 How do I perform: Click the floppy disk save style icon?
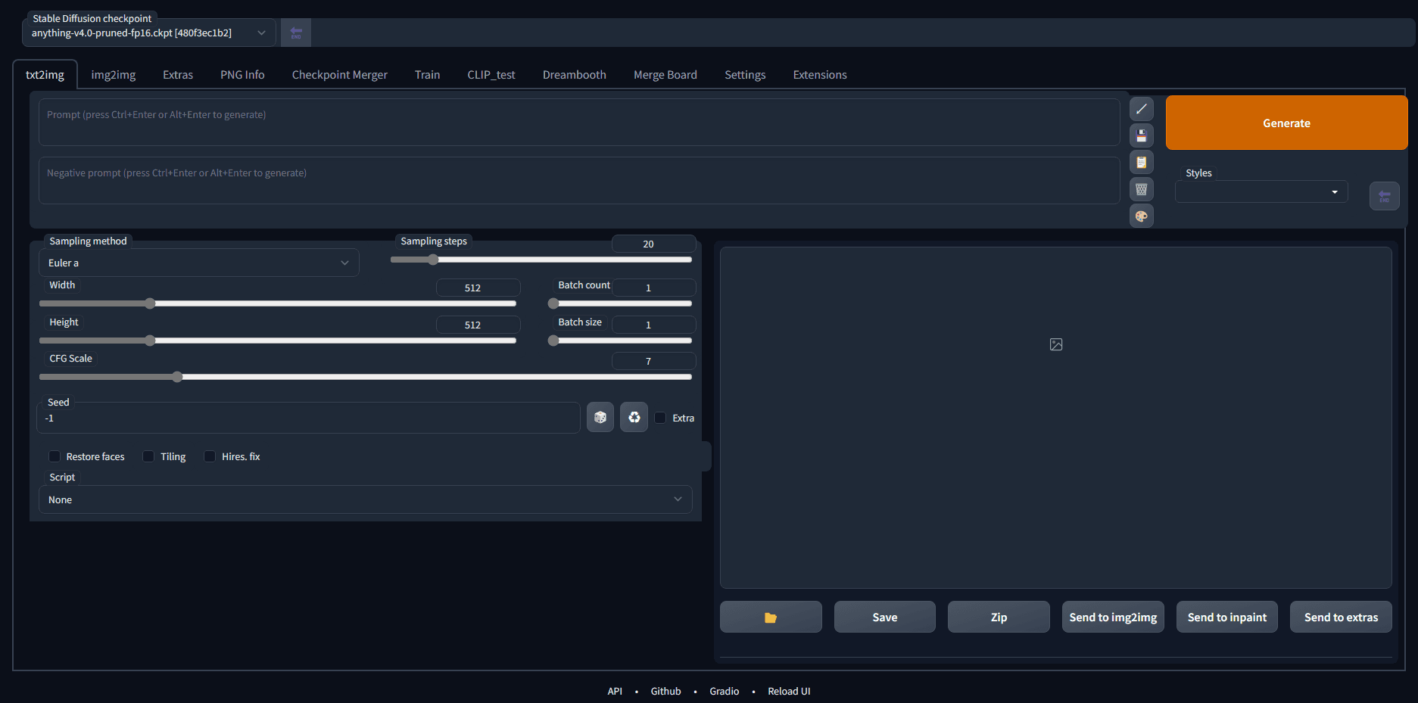1141,136
